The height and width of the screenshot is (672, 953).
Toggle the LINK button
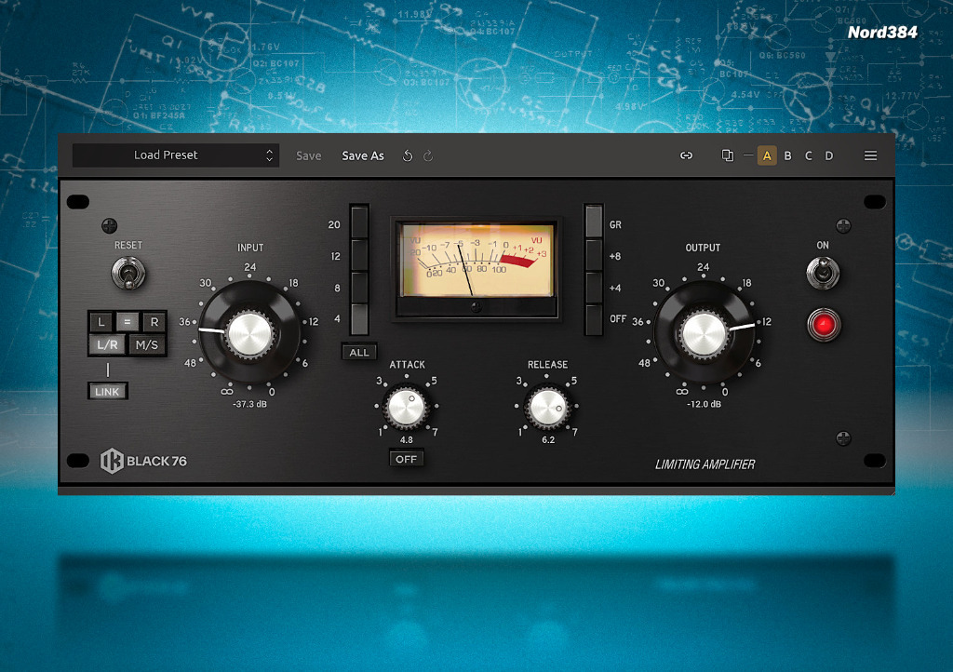click(x=108, y=392)
